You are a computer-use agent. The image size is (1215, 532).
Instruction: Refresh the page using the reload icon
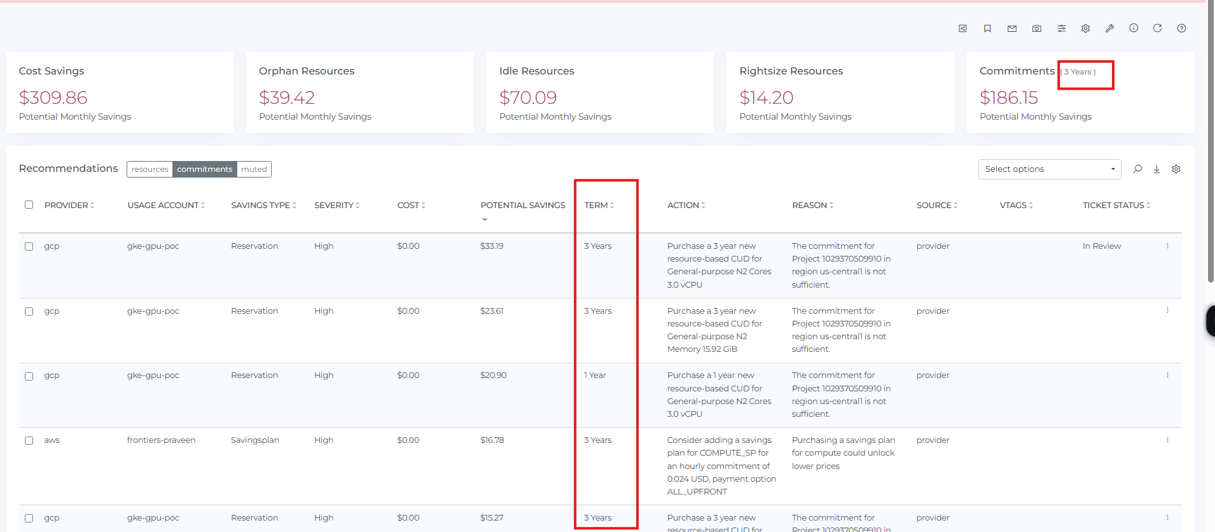coord(1158,28)
